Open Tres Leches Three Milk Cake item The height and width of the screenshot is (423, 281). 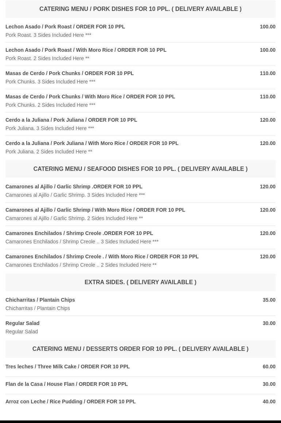tap(68, 367)
